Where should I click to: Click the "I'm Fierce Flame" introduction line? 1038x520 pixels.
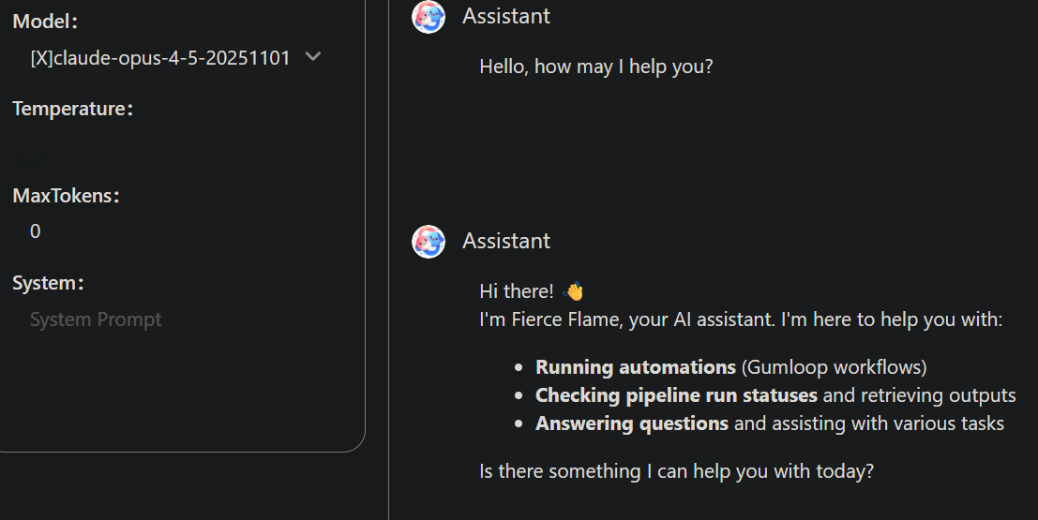click(741, 319)
